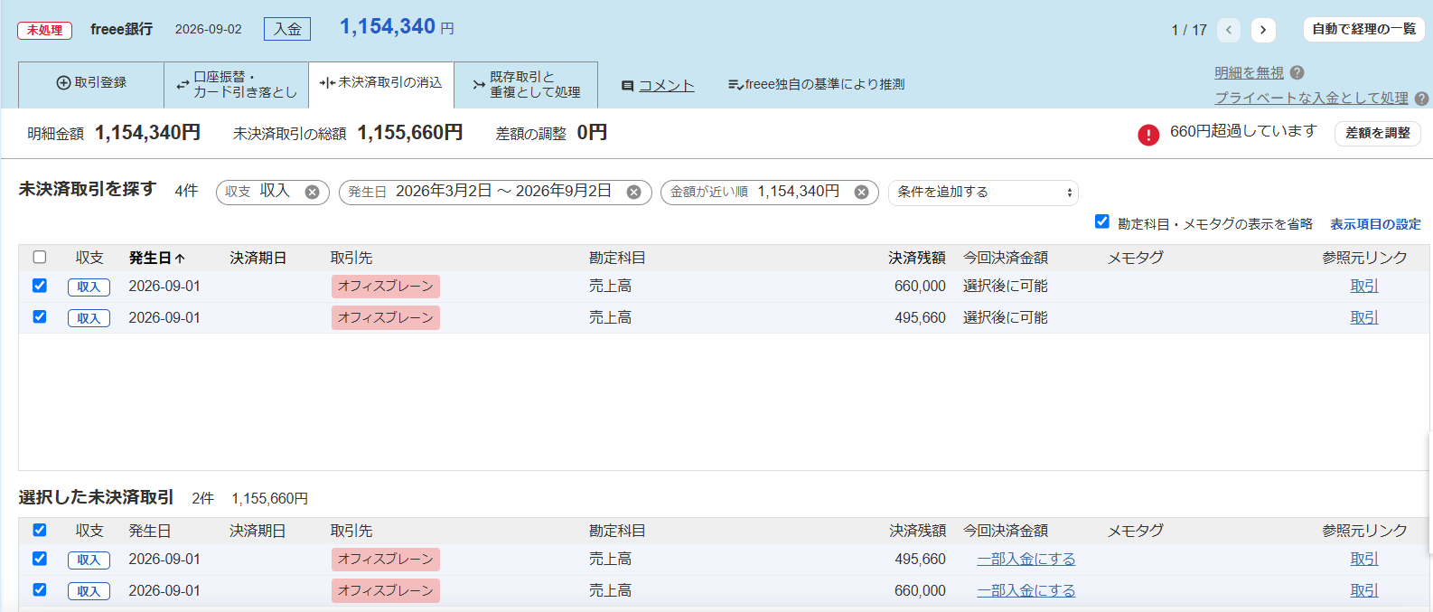Clear the 発生日 date range filter
Image resolution: width=1433 pixels, height=612 pixels.
[x=633, y=192]
